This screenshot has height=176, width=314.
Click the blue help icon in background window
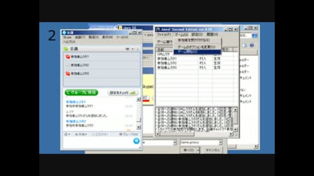tap(252, 45)
